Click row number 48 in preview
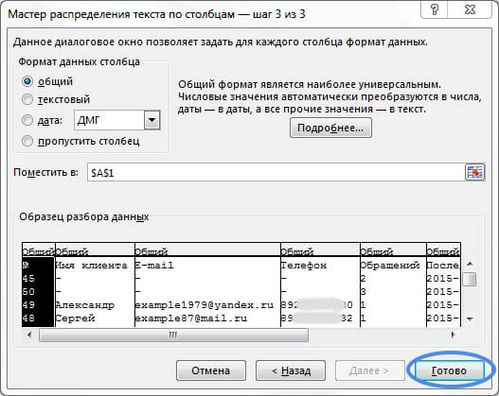Viewport: 499px width, 396px height. pyautogui.click(x=28, y=319)
